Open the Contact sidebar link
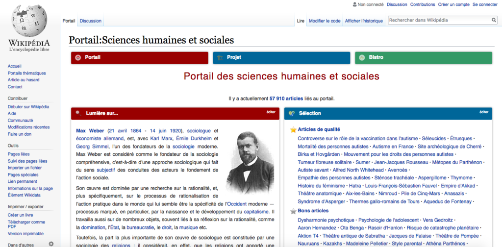The image size is (502, 247). [x=15, y=87]
